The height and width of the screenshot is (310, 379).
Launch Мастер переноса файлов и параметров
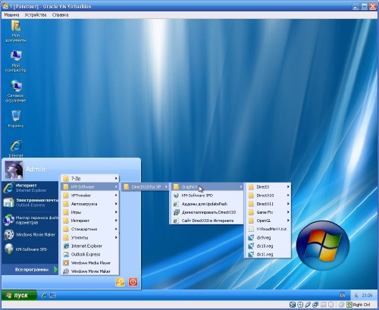click(30, 220)
